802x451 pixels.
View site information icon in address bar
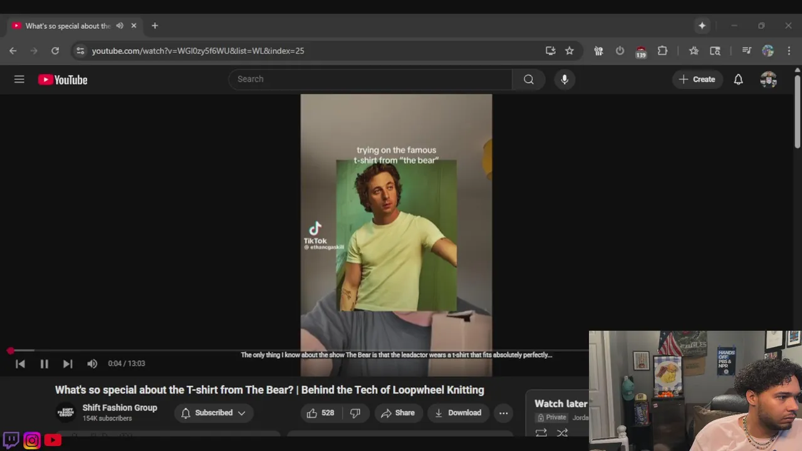pos(80,51)
